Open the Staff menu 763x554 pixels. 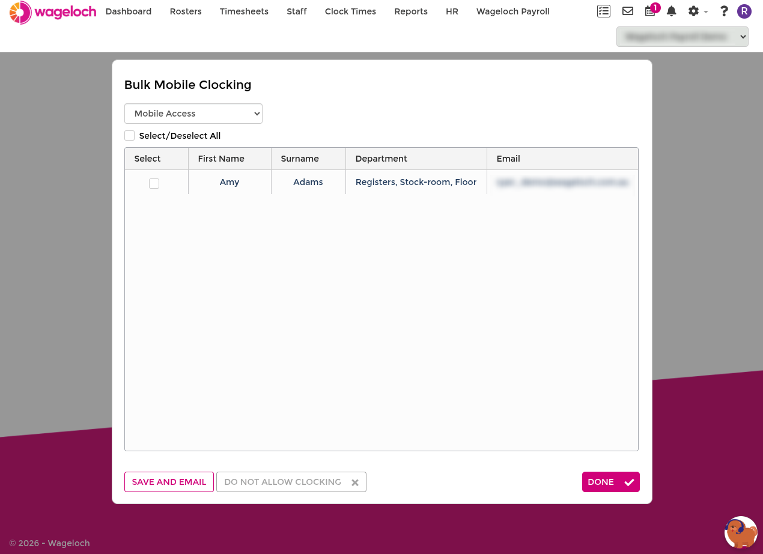pyautogui.click(x=297, y=11)
